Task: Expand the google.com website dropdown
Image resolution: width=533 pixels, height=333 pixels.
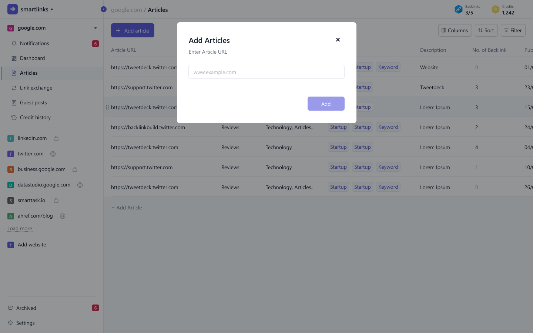Action: [x=95, y=28]
